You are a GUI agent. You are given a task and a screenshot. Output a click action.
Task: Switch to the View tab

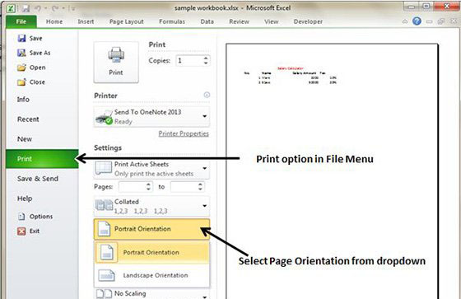pyautogui.click(x=271, y=21)
